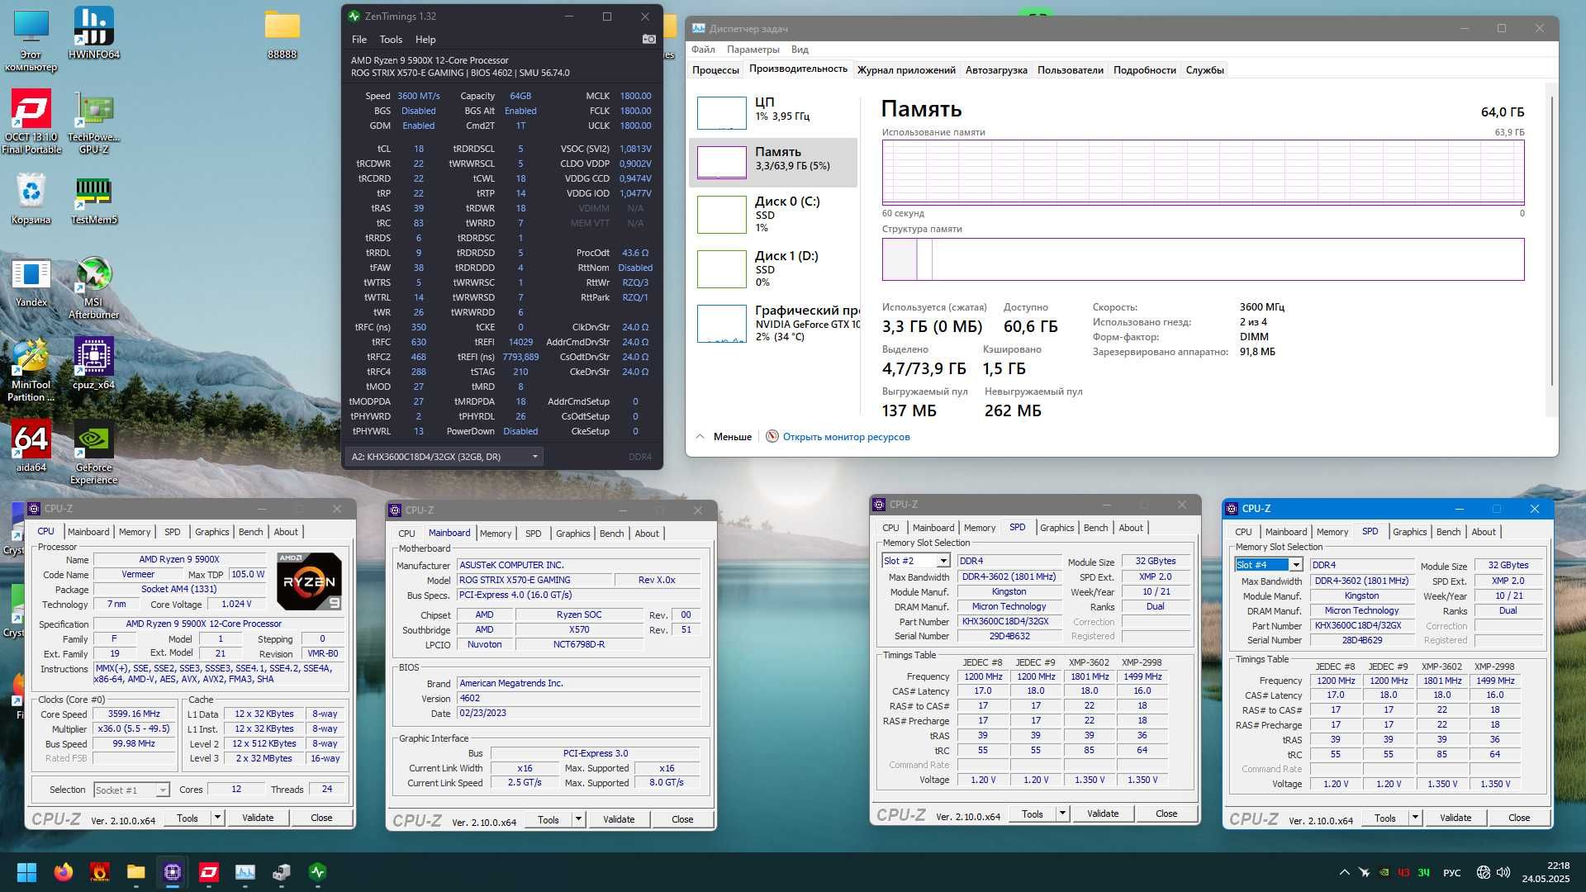Open Bench tab in CPU-Z Mainboard window
Viewport: 1586px width, 892px height.
tap(611, 534)
